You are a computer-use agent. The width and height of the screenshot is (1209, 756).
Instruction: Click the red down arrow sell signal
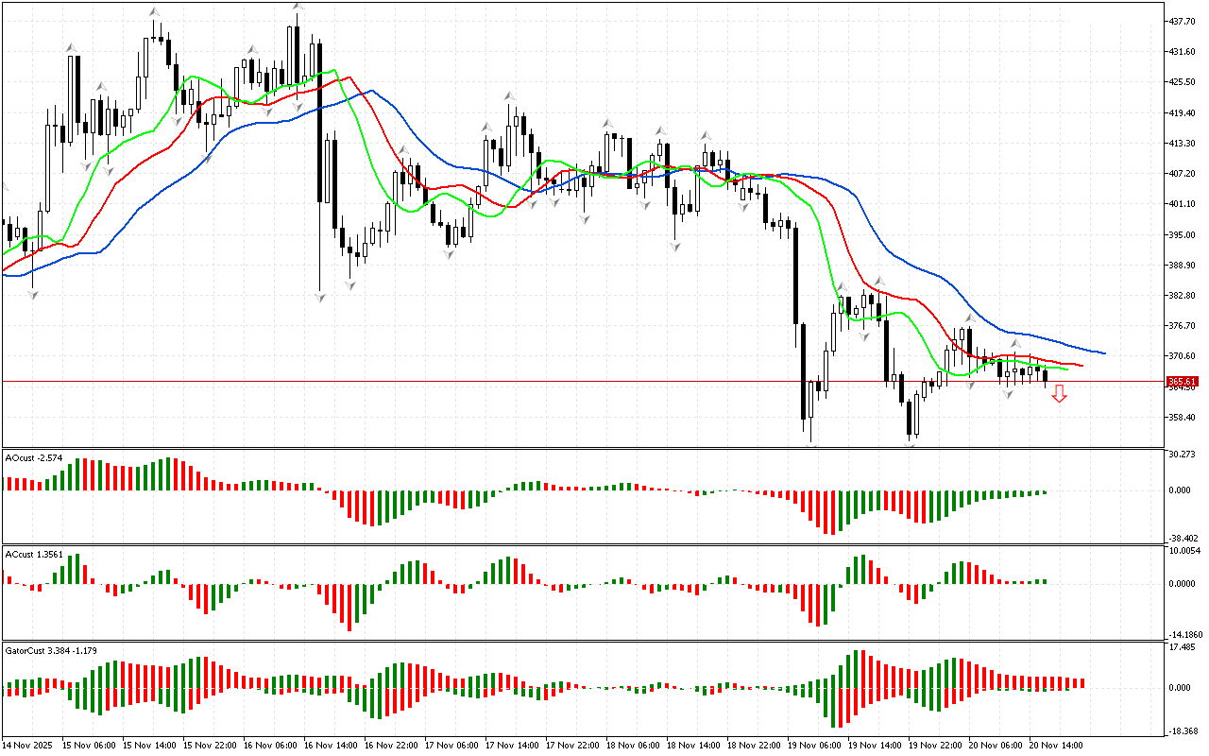click(x=1059, y=394)
